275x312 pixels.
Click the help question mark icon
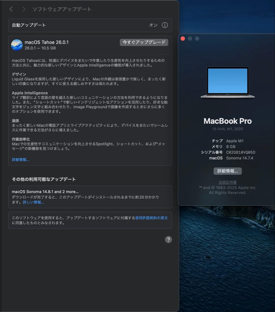coord(168,239)
